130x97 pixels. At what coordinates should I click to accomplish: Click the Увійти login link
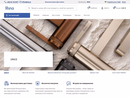tap(106, 8)
